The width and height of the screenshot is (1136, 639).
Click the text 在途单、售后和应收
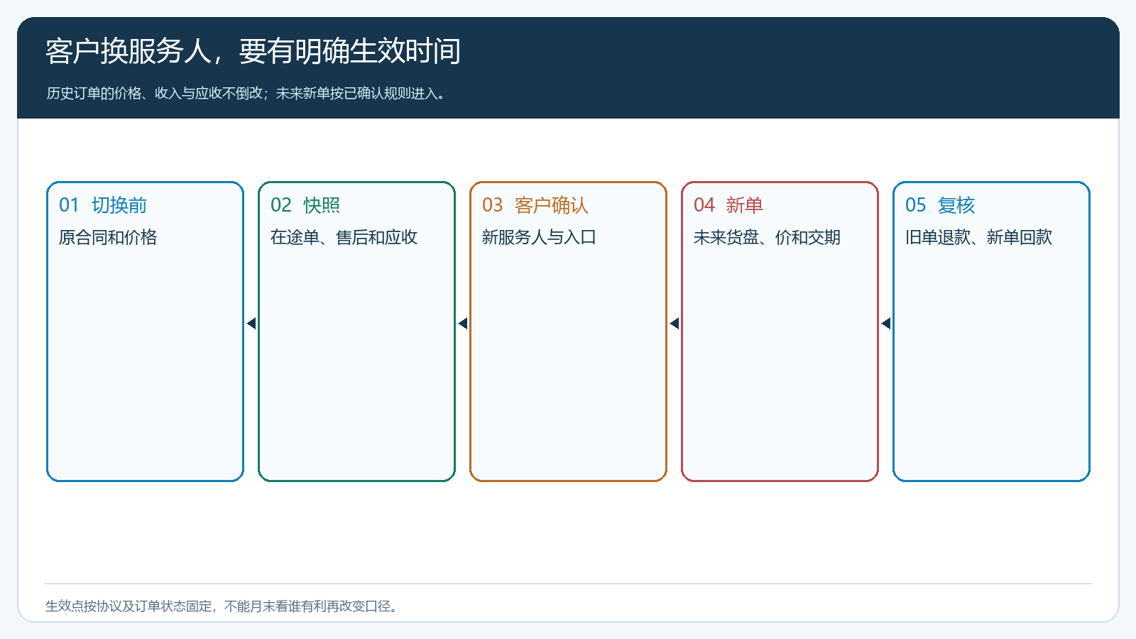point(344,237)
